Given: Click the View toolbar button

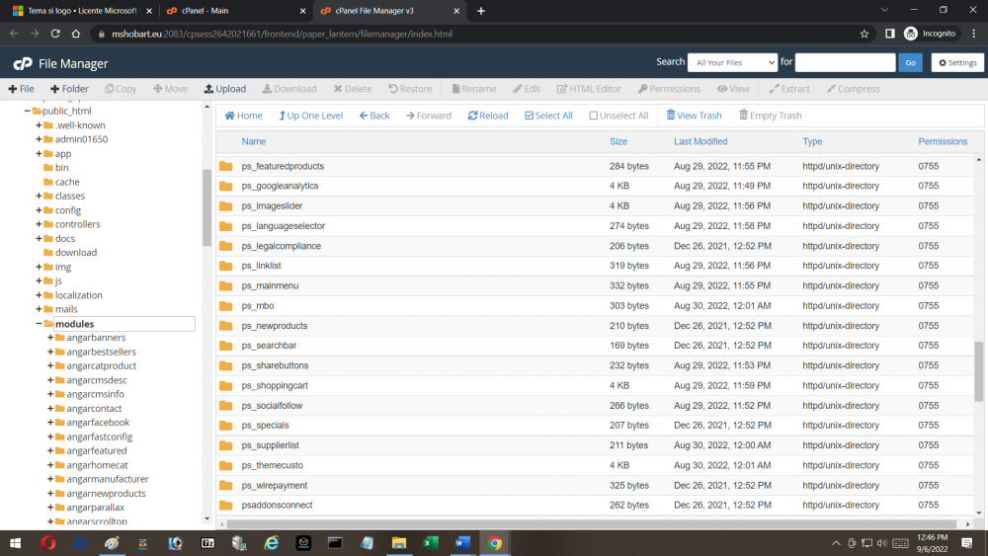Looking at the screenshot, I should click(733, 89).
